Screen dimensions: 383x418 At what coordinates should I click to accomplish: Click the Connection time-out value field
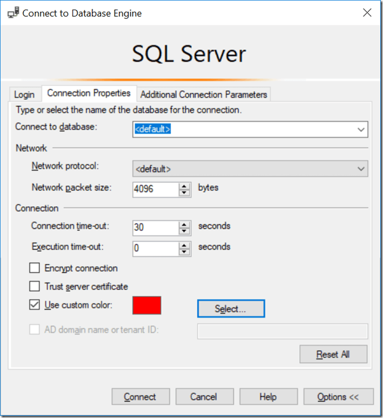coord(156,228)
